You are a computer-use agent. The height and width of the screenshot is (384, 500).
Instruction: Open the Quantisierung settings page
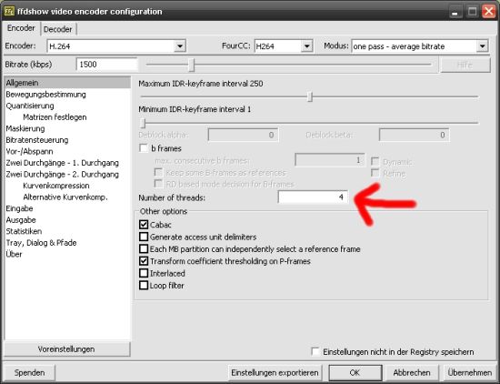coord(30,106)
